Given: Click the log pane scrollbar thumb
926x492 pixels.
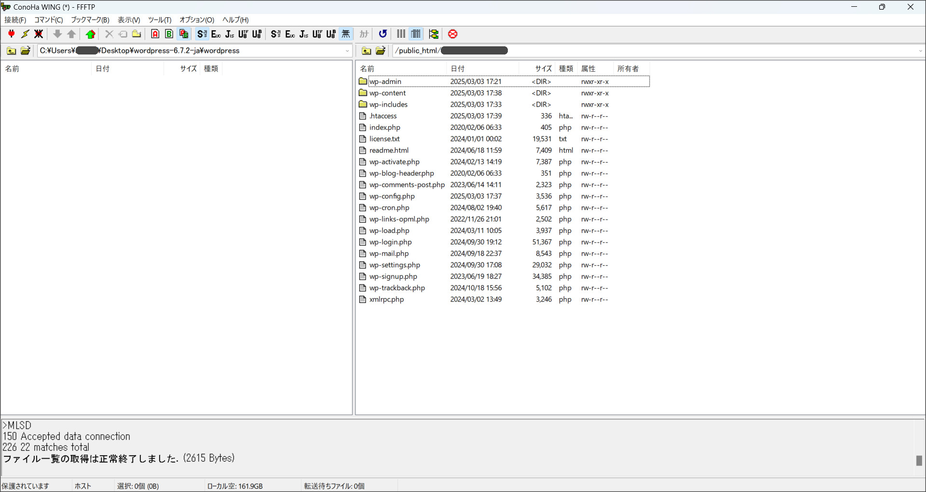Looking at the screenshot, I should 919,461.
